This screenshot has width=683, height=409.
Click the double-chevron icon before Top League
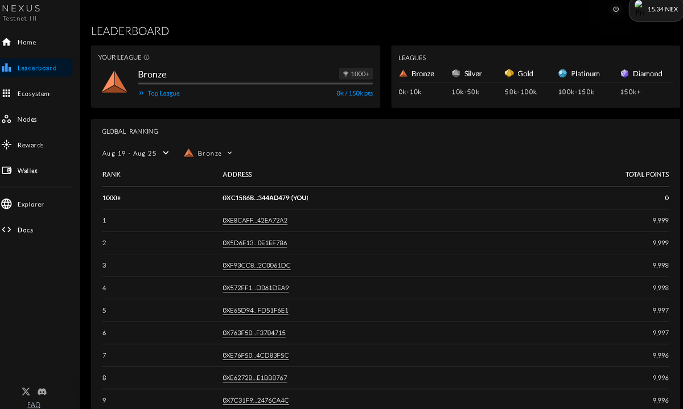click(141, 93)
